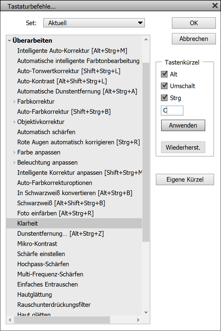The image size is (221, 331).
Task: Expand the Farbkorrektur subgroup
Action: pos(14,102)
